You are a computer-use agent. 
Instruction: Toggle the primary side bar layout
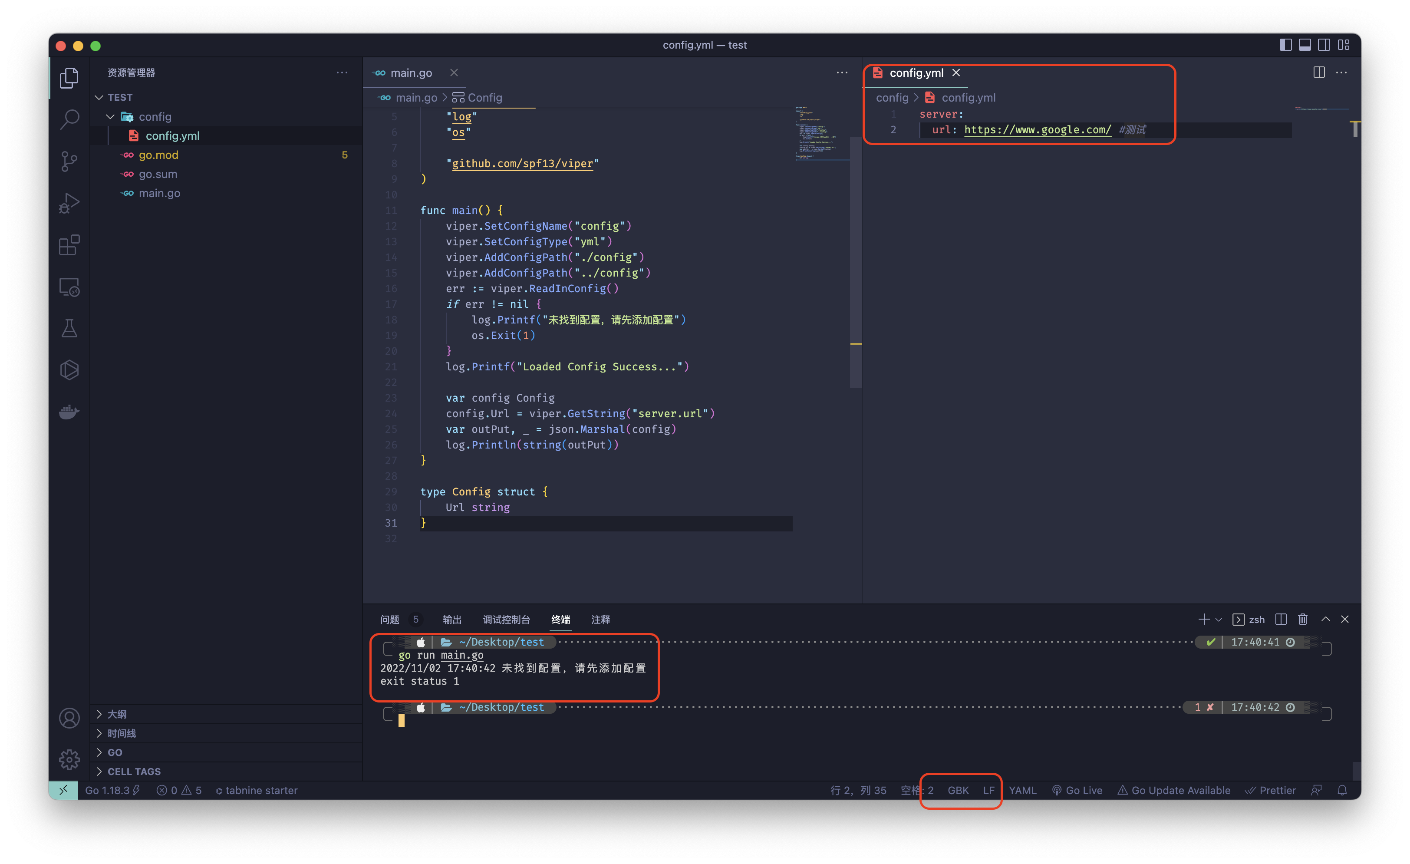click(x=1285, y=45)
